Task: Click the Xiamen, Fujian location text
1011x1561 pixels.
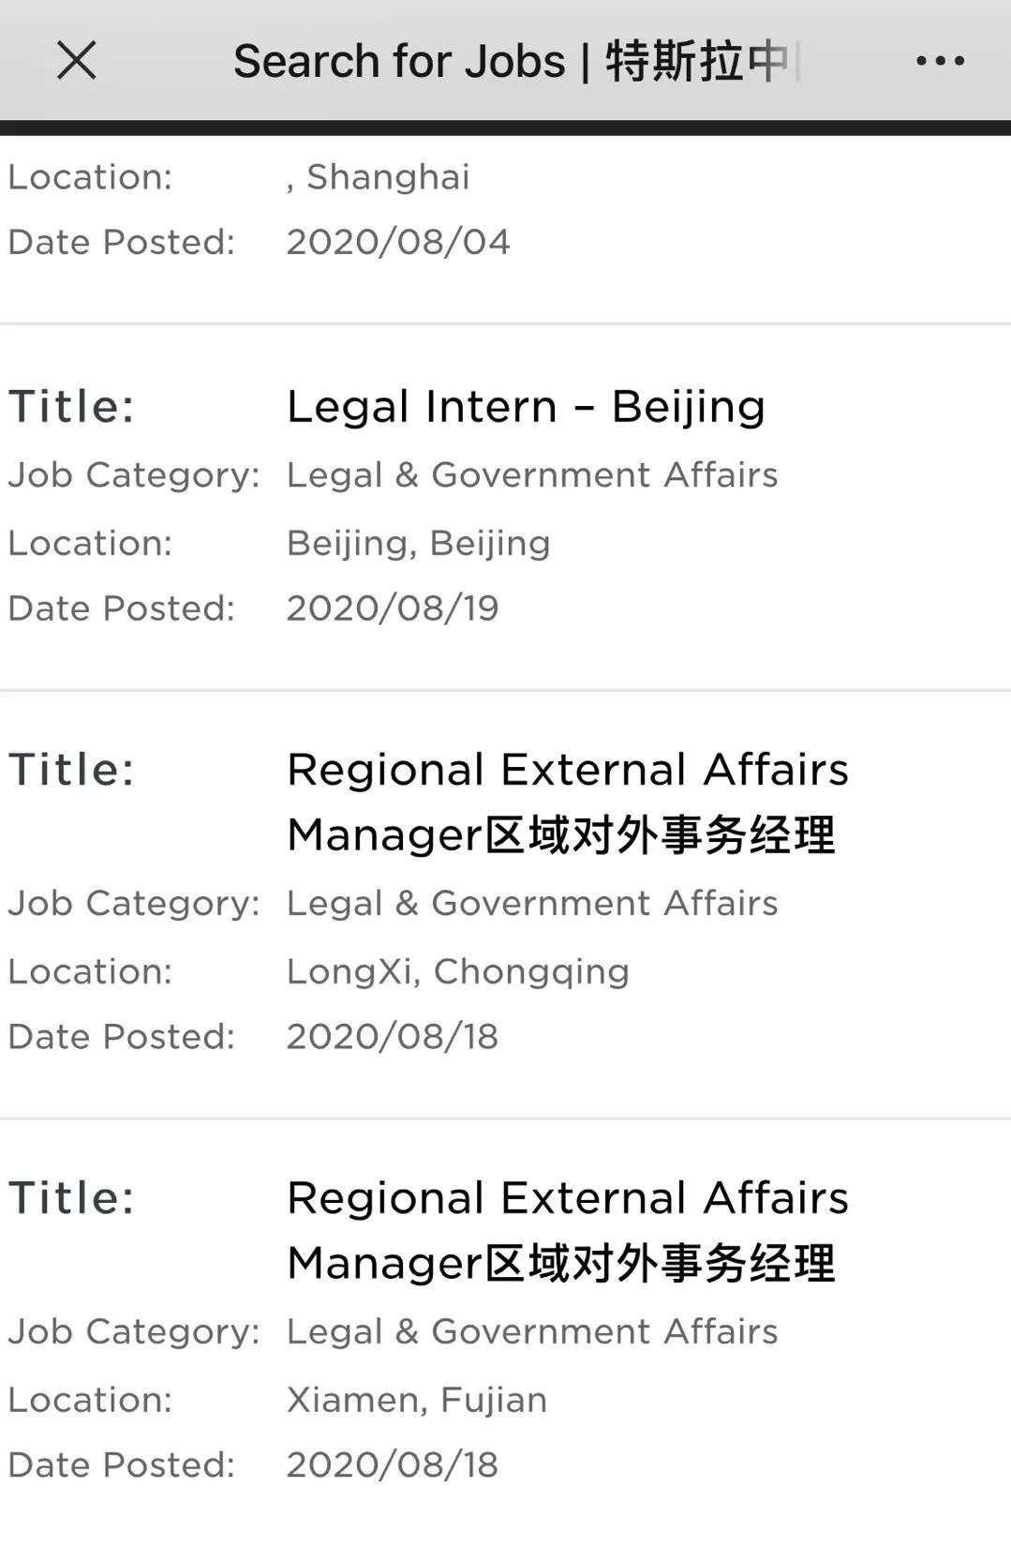Action: (415, 1399)
